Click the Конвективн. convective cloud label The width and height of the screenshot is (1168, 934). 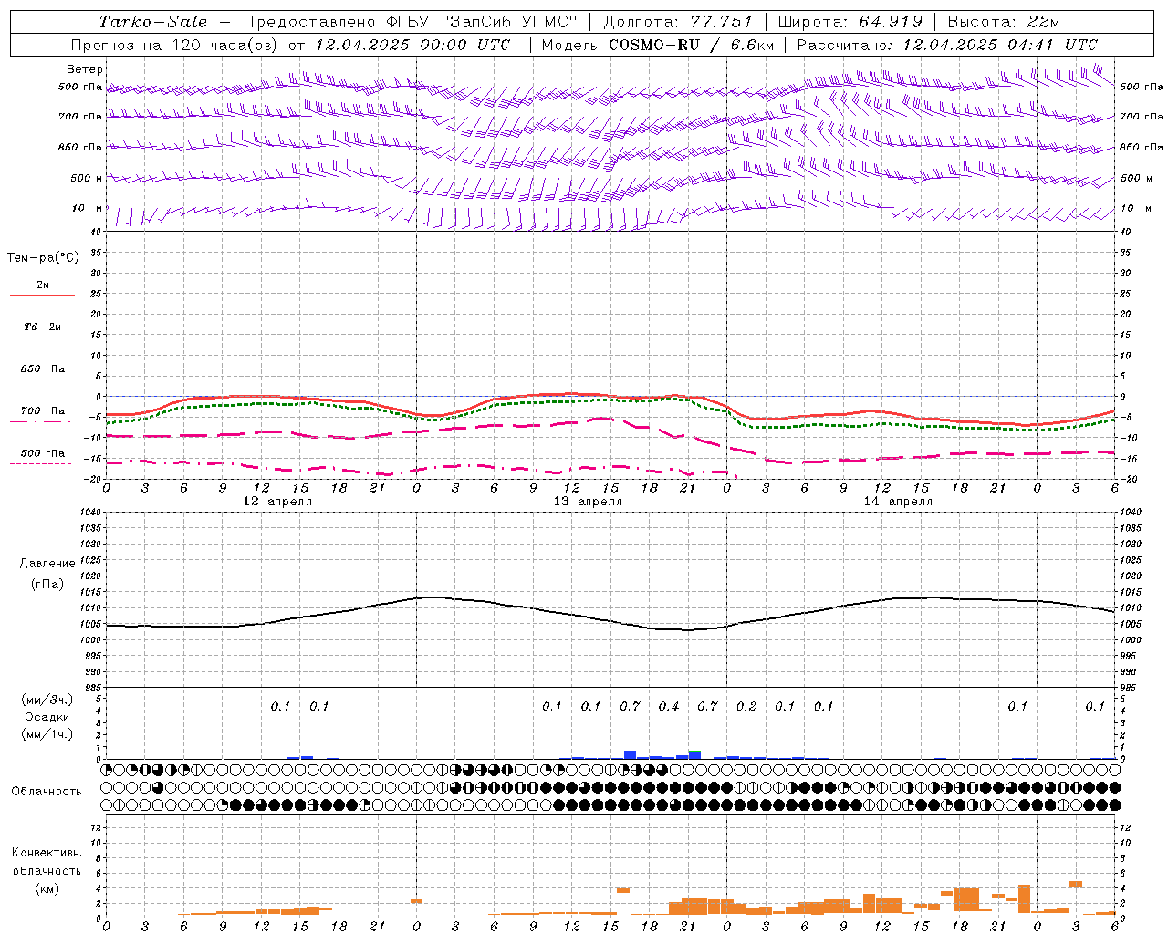tap(47, 853)
